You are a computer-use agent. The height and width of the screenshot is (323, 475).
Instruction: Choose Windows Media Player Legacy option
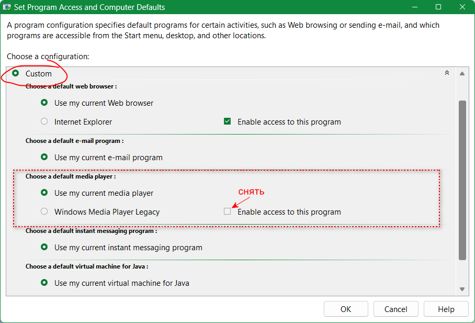[44, 211]
